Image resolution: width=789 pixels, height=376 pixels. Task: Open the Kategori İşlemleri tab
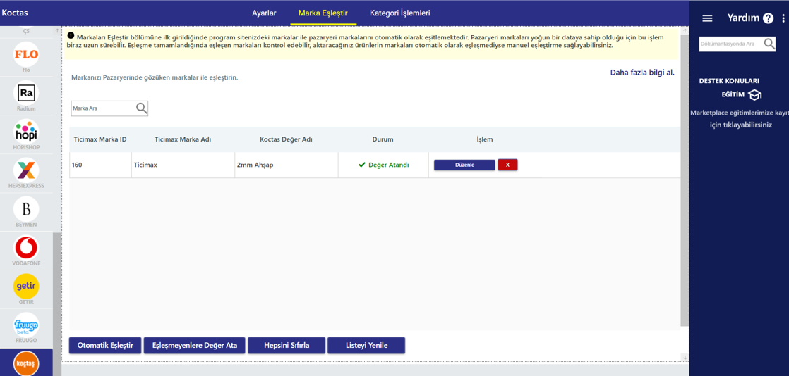coord(400,13)
